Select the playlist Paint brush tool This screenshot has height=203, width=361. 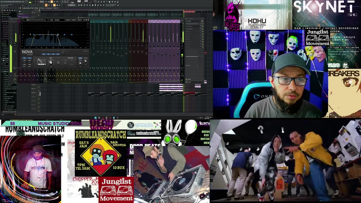tap(25, 8)
